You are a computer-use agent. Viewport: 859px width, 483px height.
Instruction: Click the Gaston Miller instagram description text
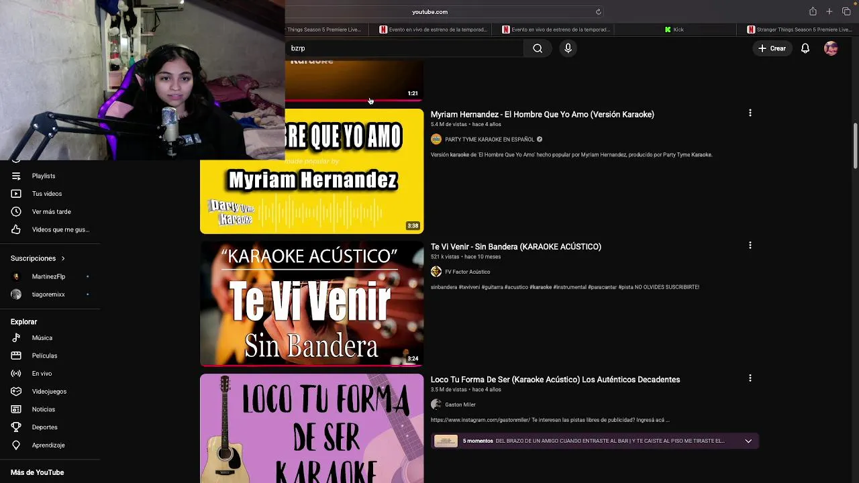[x=550, y=420]
